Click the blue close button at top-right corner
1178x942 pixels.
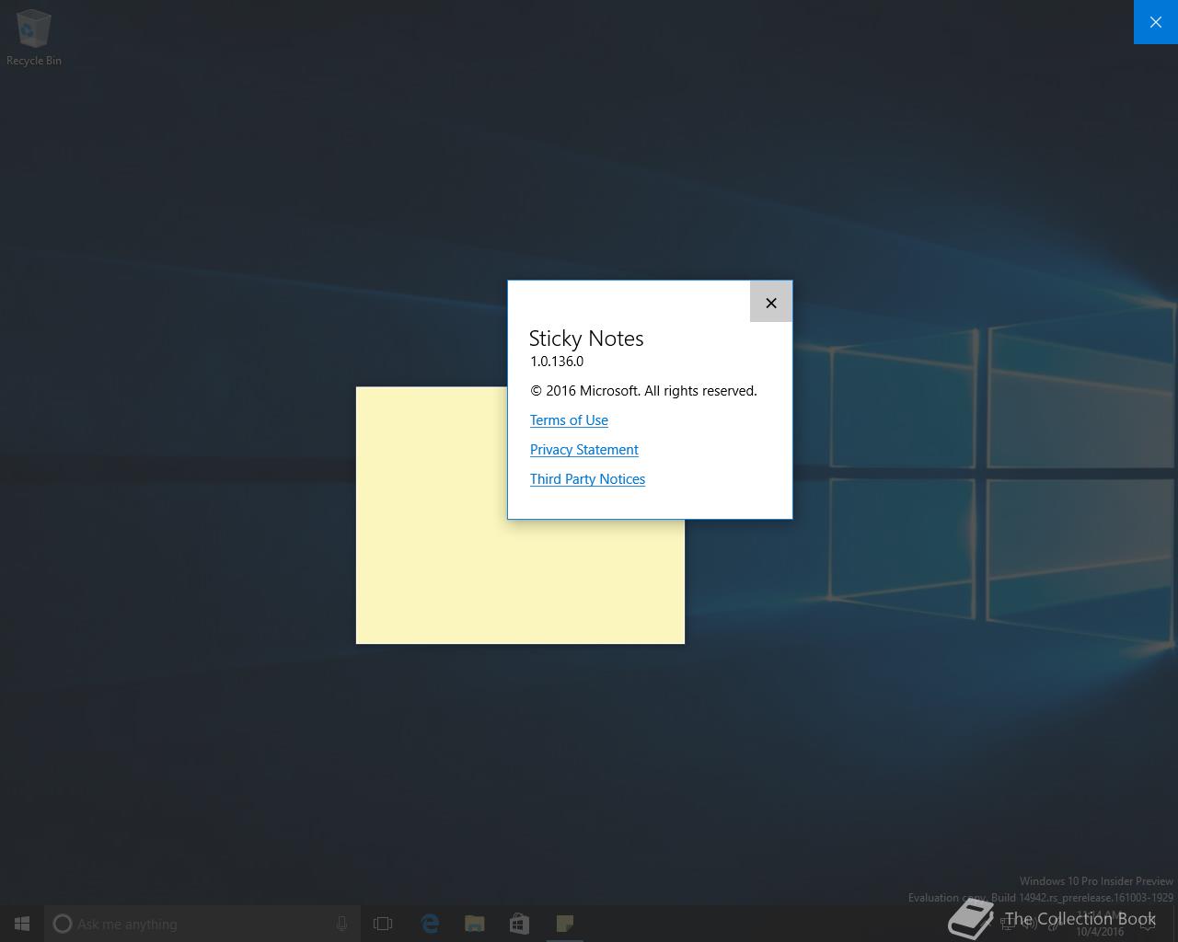coord(1156,22)
